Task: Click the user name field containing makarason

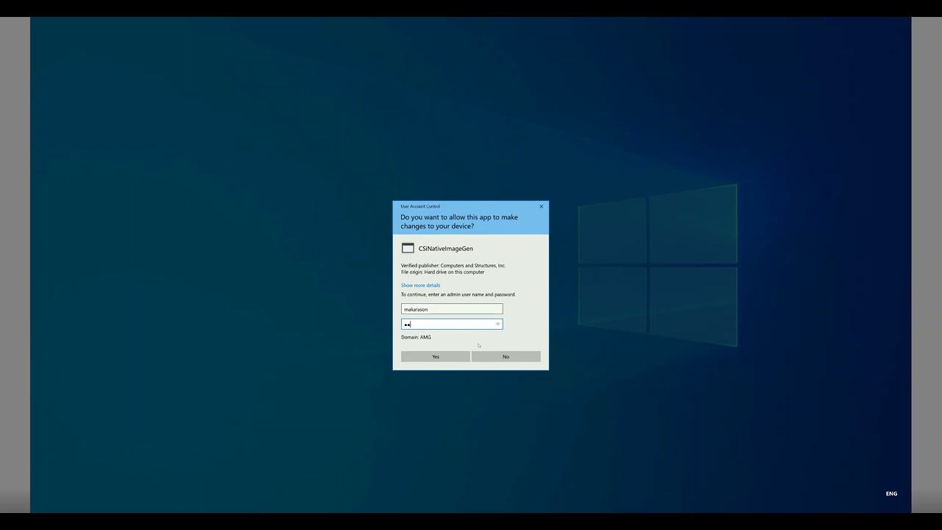Action: [x=452, y=309]
